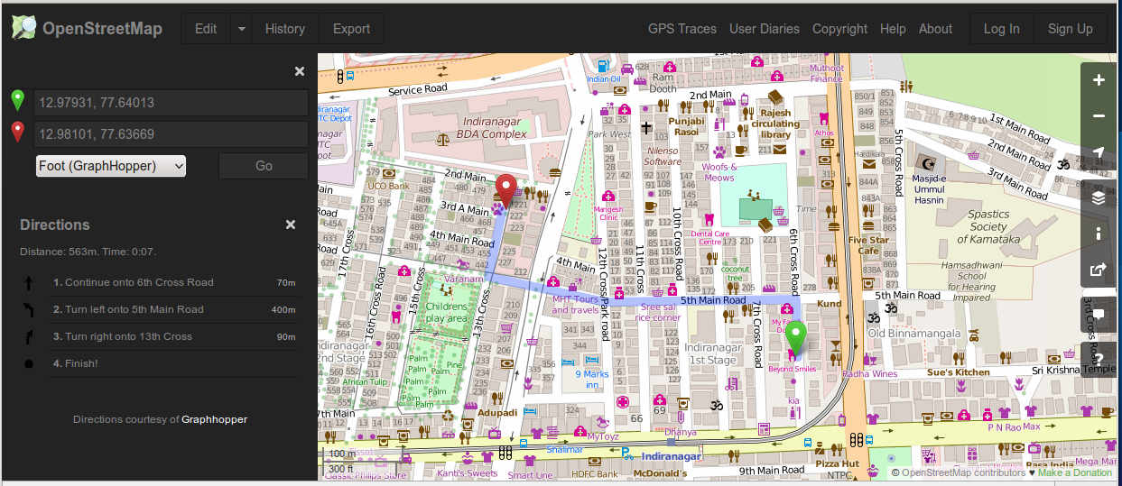This screenshot has height=486, width=1122.
Task: Close the Directions results panel
Action: (x=291, y=225)
